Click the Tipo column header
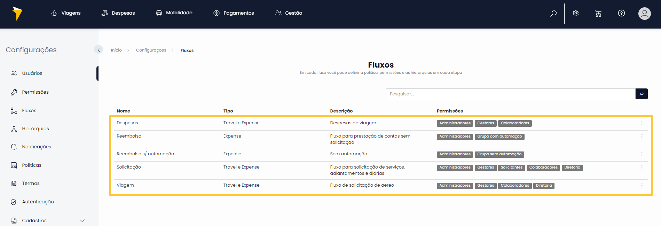The width and height of the screenshot is (661, 226). point(228,111)
